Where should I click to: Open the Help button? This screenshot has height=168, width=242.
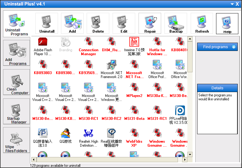(x=227, y=24)
